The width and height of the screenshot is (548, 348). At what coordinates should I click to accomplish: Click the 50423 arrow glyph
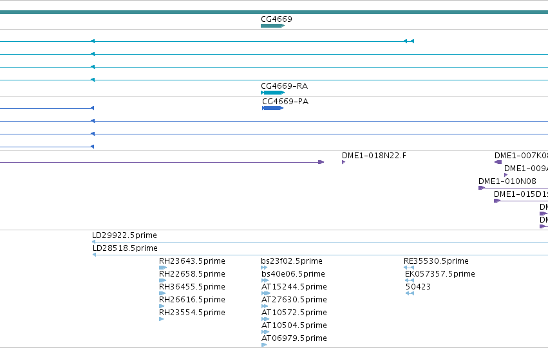410,293
